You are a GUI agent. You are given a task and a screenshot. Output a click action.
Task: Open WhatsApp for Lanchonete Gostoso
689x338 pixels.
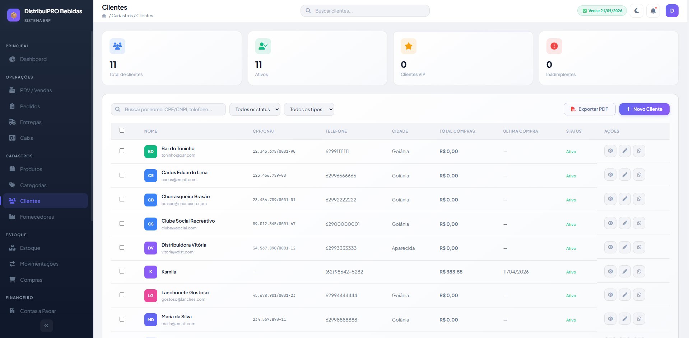pyautogui.click(x=639, y=295)
